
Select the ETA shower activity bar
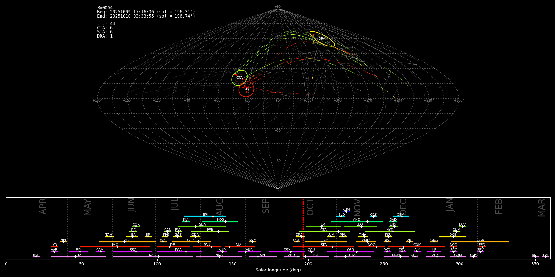point(79,257)
